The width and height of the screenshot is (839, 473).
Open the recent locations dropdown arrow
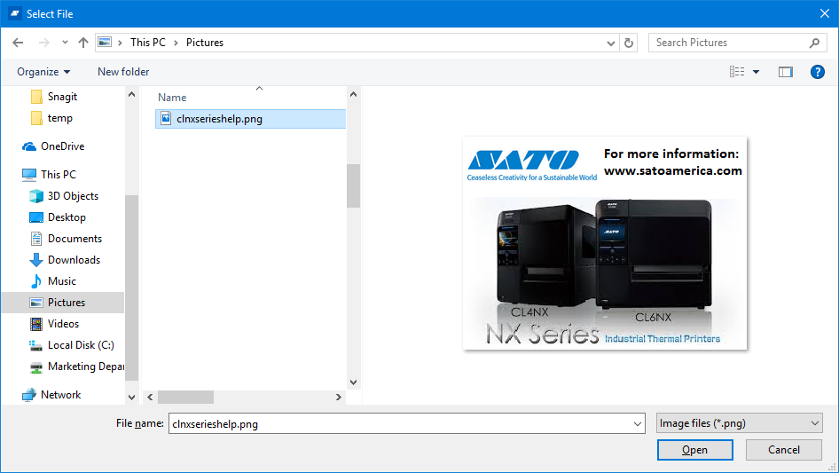coord(65,43)
